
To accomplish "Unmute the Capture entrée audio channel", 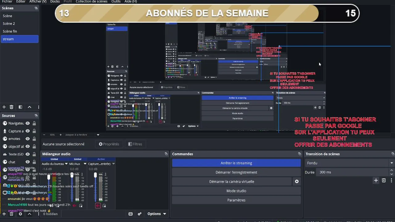I will [x=98, y=206].
